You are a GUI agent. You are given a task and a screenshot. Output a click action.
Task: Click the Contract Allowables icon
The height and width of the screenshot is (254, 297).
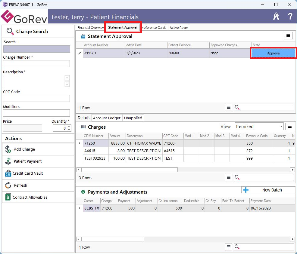tap(8, 197)
